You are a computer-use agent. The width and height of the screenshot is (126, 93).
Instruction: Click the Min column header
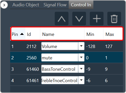(94, 34)
